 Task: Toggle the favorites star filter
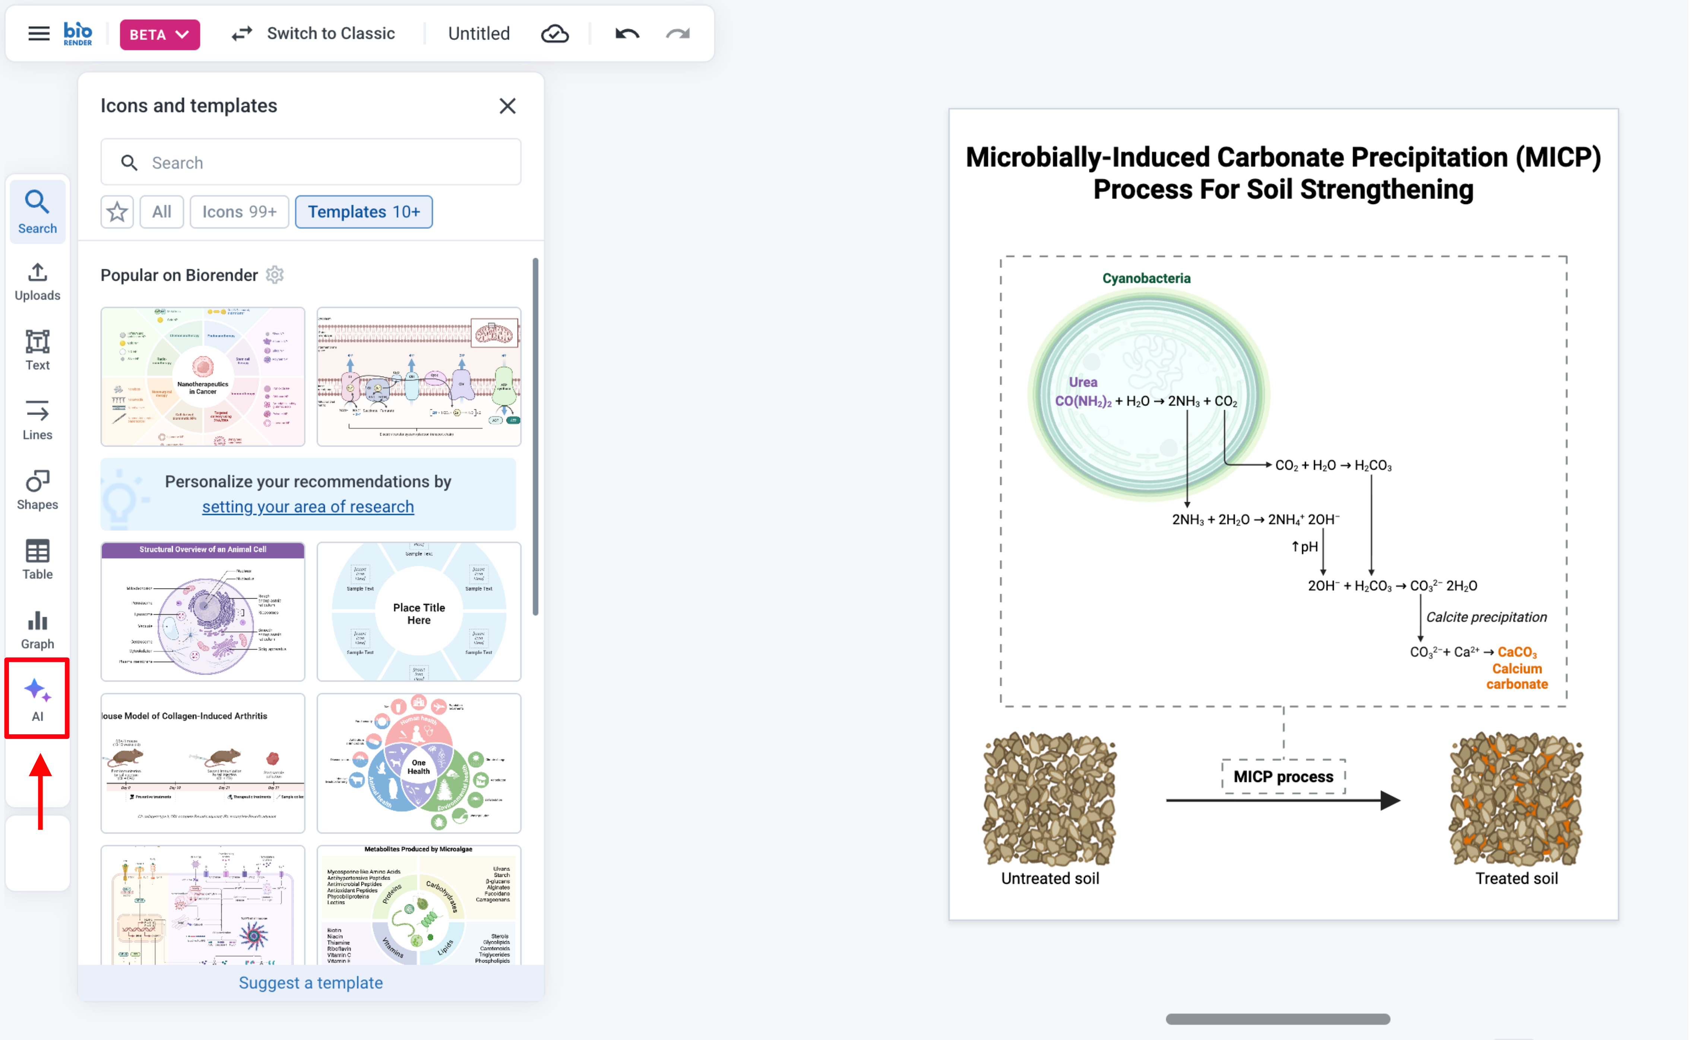(x=117, y=212)
